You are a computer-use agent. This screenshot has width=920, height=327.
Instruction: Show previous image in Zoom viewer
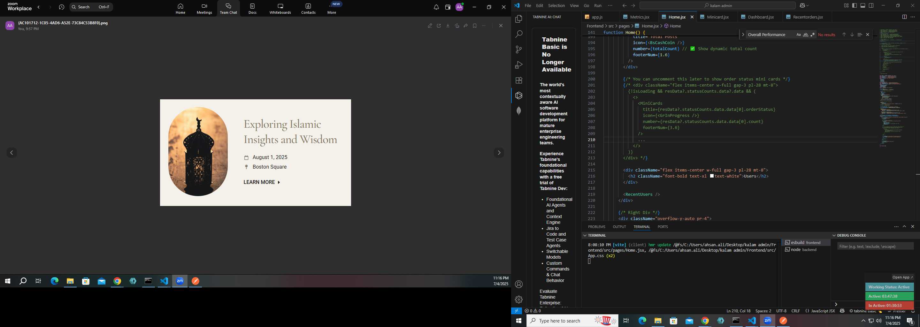12,153
